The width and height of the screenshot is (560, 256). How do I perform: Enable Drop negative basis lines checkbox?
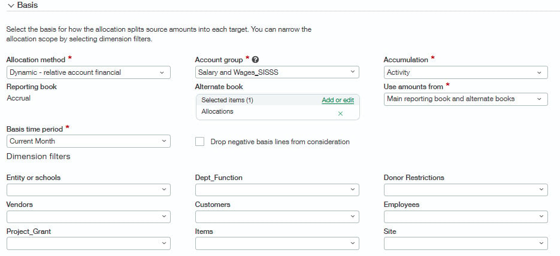(x=199, y=142)
